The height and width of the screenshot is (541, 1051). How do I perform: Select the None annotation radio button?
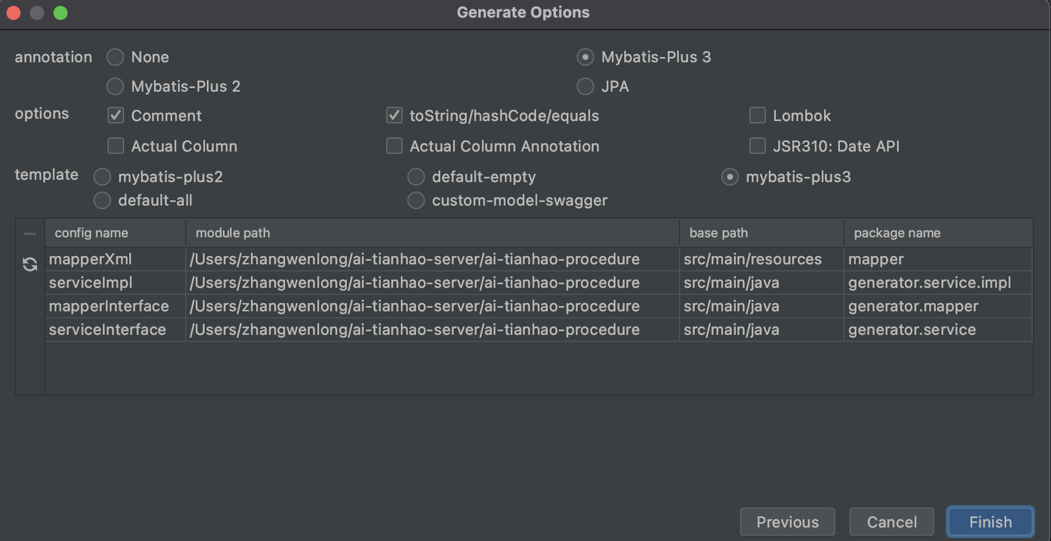[x=115, y=57]
